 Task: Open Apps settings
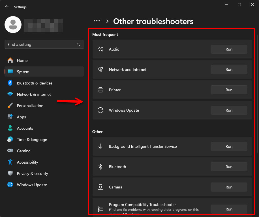[44, 117]
